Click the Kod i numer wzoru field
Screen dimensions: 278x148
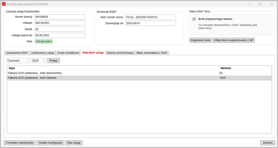click(151, 17)
